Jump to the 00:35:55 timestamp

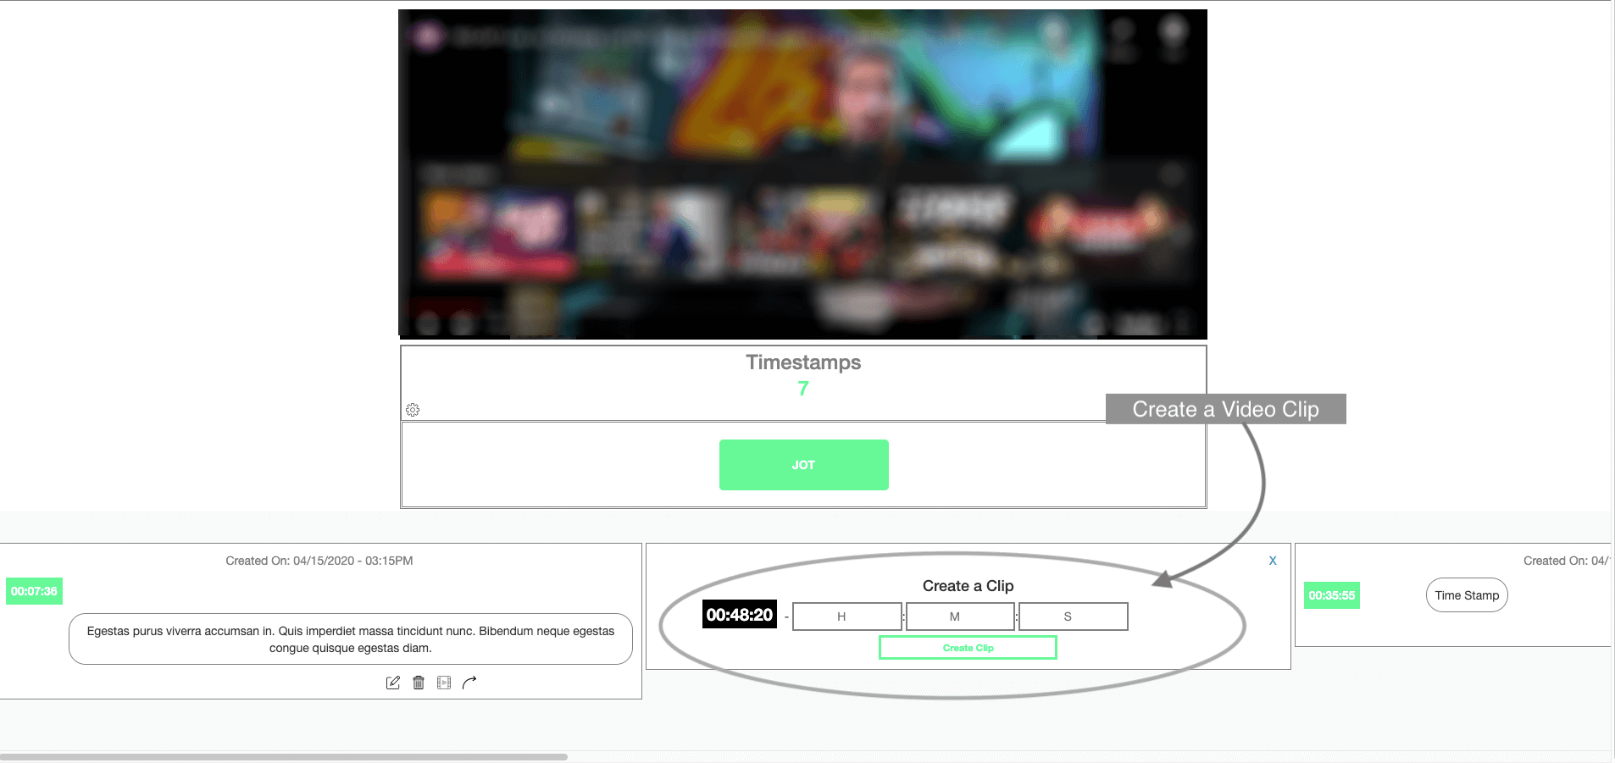[x=1332, y=595]
